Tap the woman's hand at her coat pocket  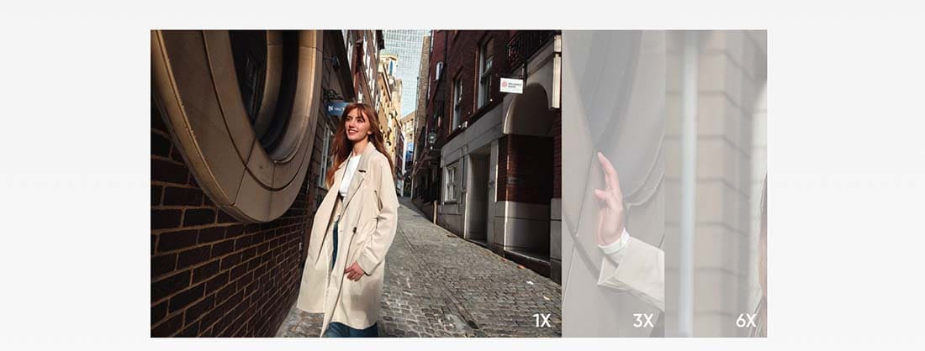pos(354,271)
